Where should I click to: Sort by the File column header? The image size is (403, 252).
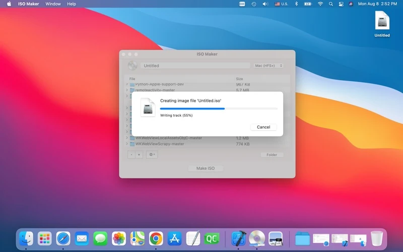(x=132, y=79)
